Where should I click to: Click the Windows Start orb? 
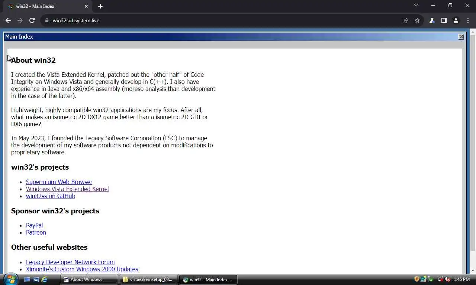[x=11, y=279]
